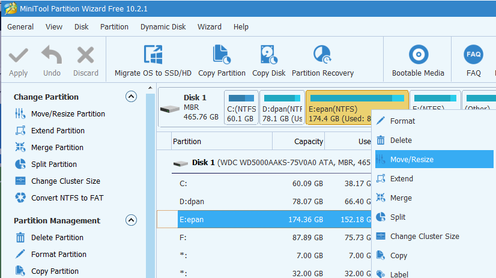Image resolution: width=496 pixels, height=278 pixels.
Task: Select the 7.00 GB unlabeled partition row
Action: pos(264,256)
